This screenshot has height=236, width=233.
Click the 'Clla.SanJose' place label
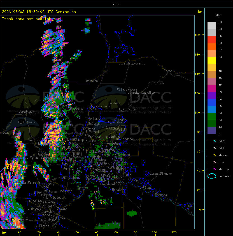pyautogui.click(x=127, y=89)
